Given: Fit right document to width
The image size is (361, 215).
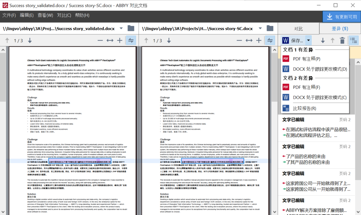Looking at the screenshot, I should pos(249,41).
